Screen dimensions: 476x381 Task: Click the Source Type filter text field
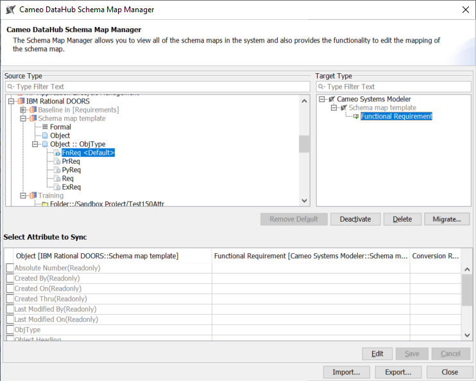(x=158, y=87)
